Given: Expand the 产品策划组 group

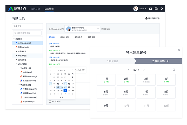Looking at the screenshot, I should pos(17,56).
